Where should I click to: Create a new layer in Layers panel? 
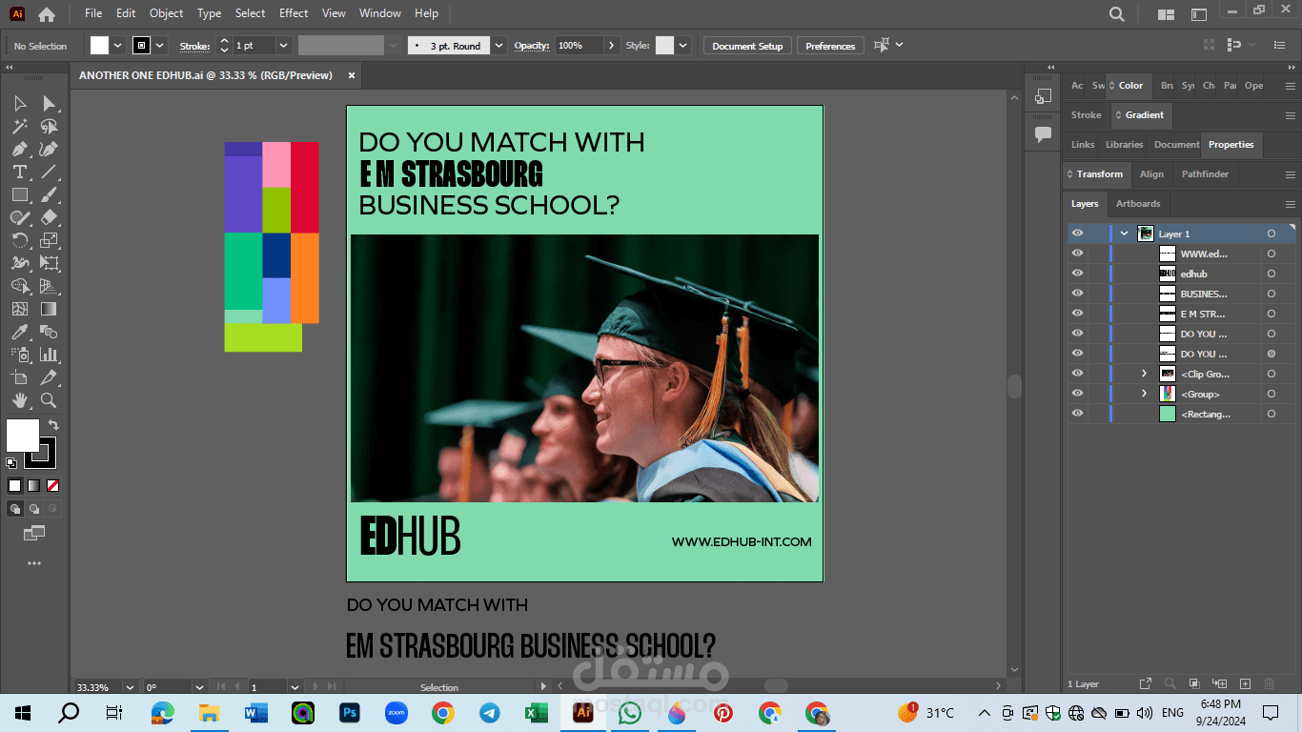1245,683
